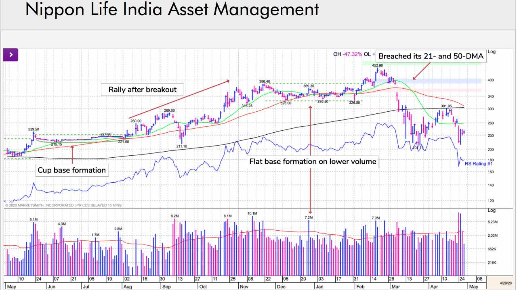Select the 369.35 price label
This screenshot has width=517, height=290.
309,86
